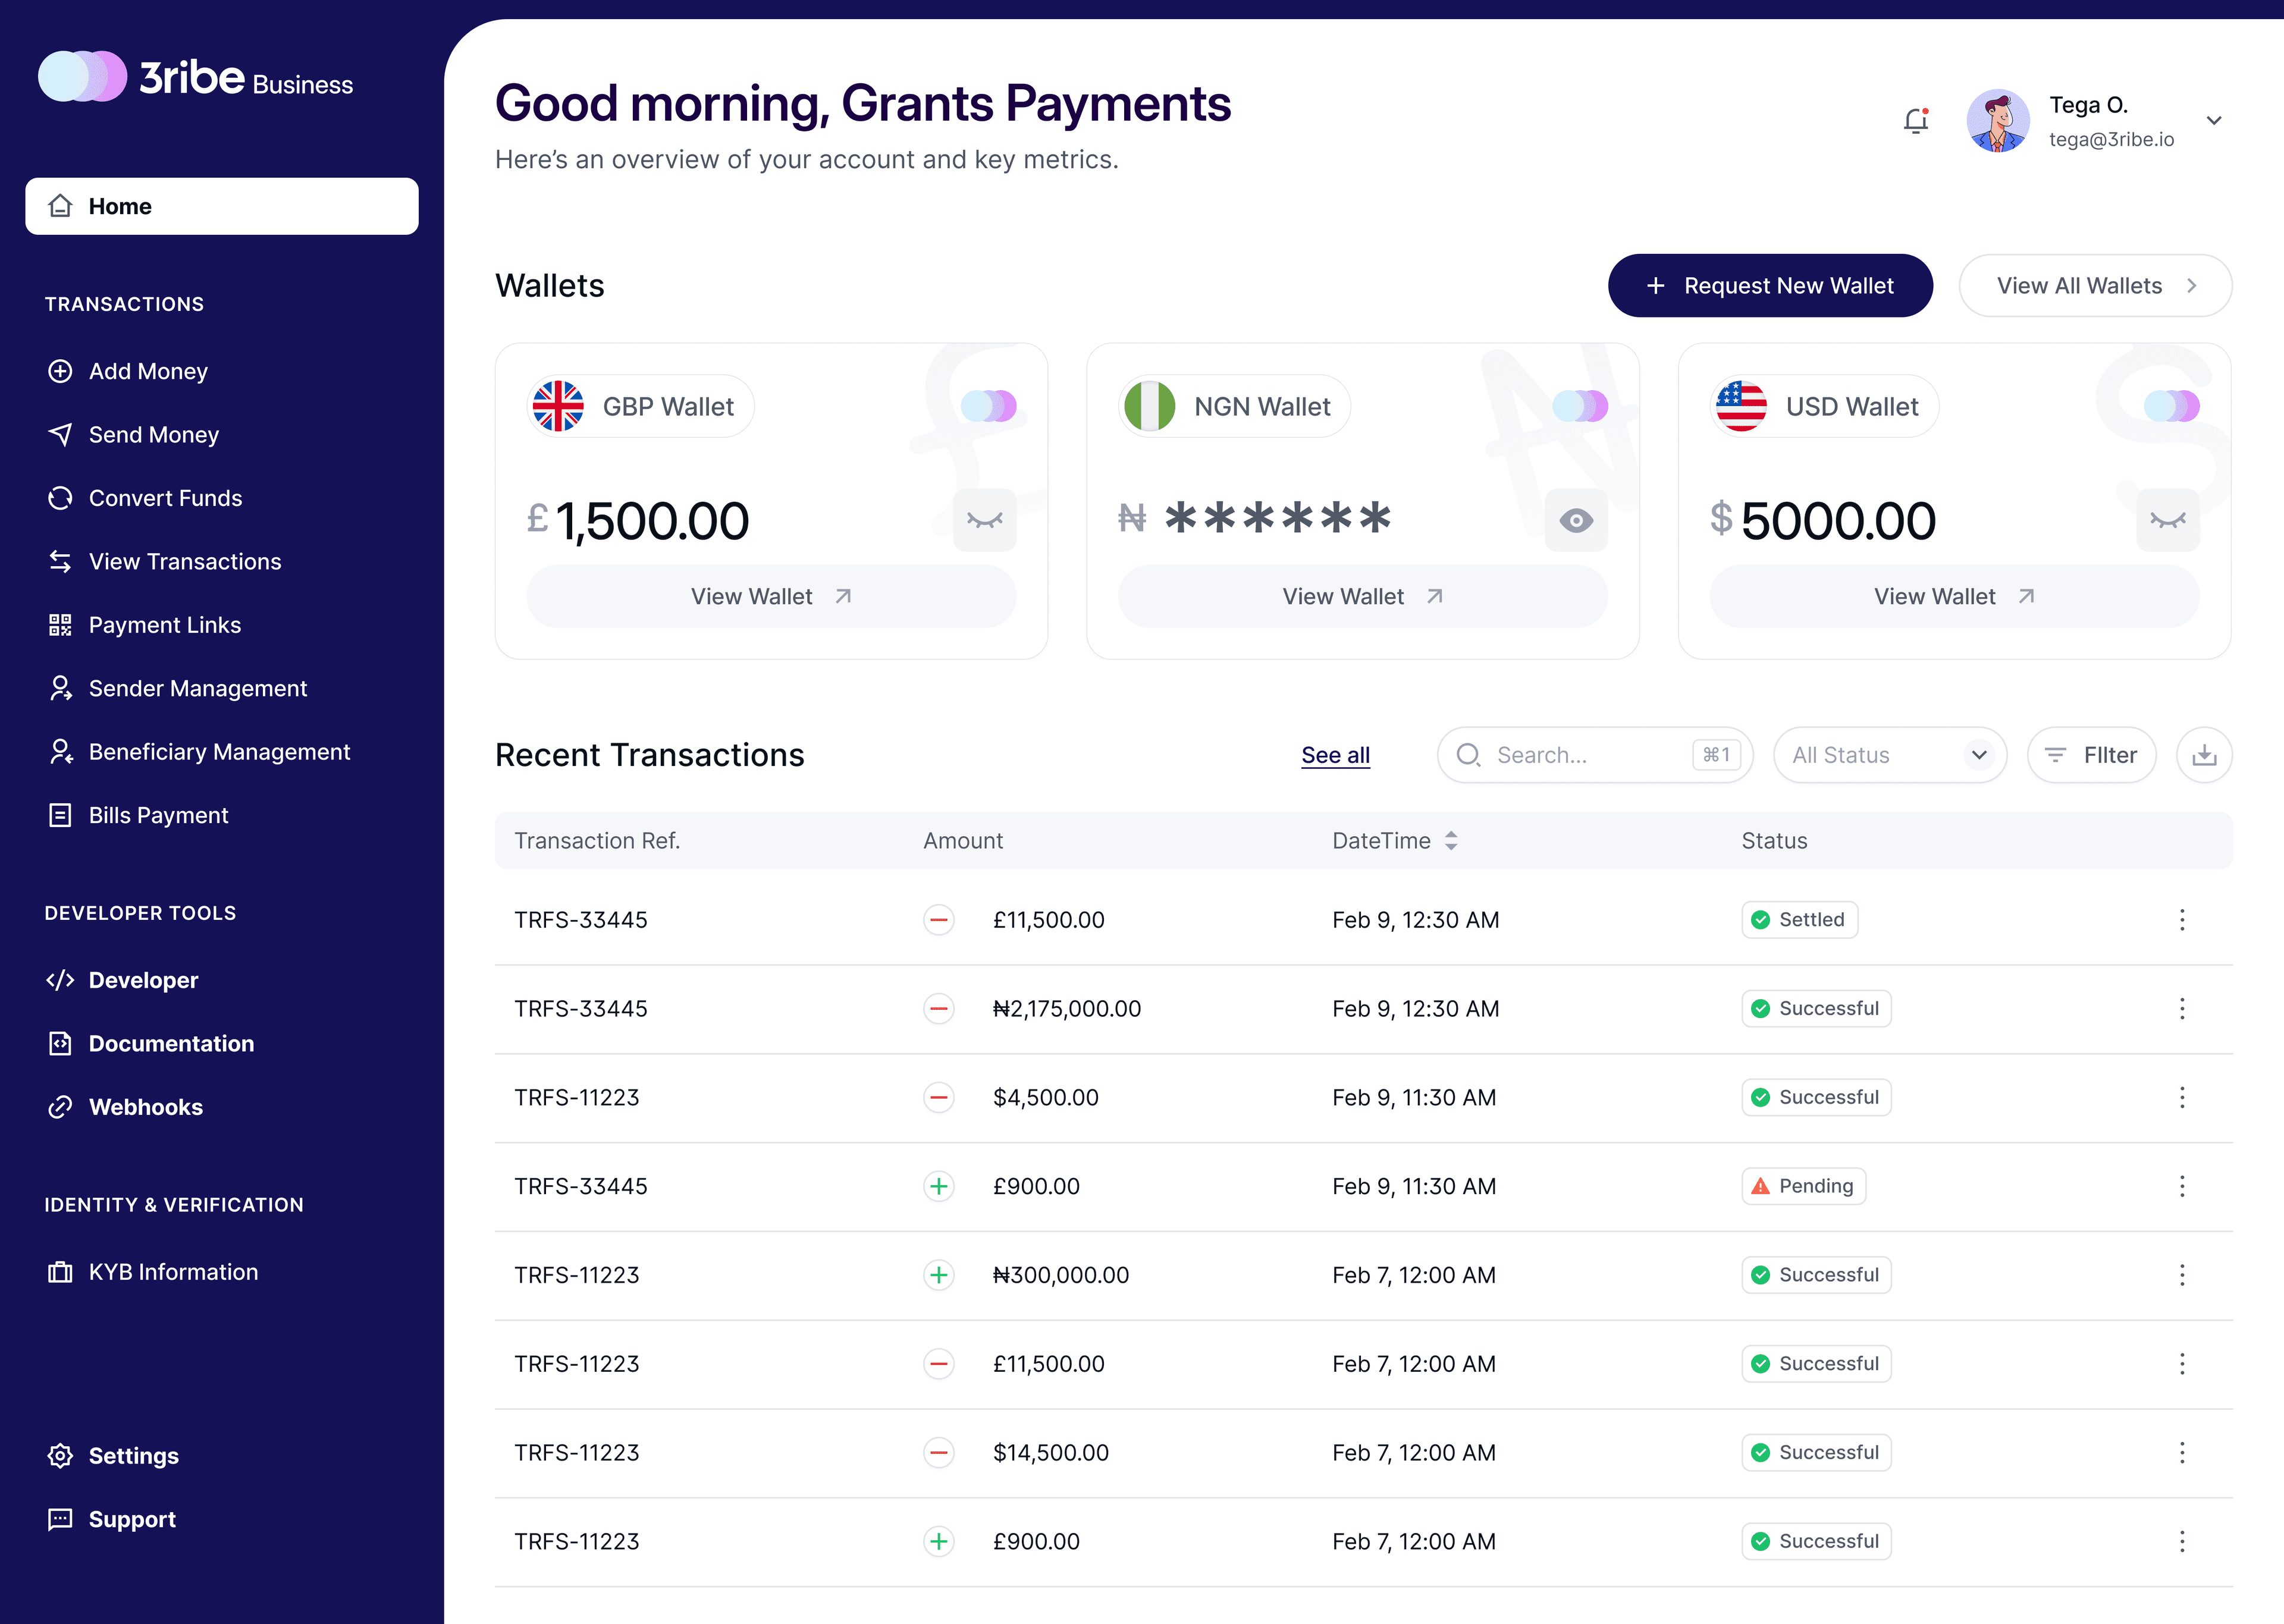2284x1624 pixels.
Task: Hide the GBP wallet balance
Action: pyautogui.click(x=984, y=520)
